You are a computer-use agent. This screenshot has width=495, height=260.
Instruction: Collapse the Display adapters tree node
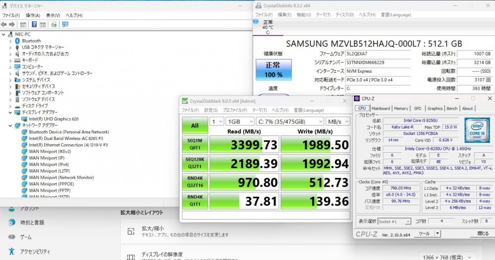(10, 112)
